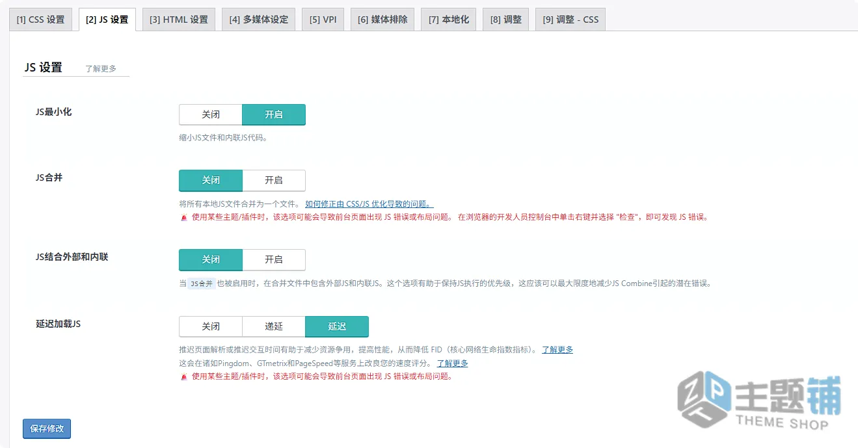Click the JS合并 code tag in description
The width and height of the screenshot is (858, 448).
click(x=202, y=284)
